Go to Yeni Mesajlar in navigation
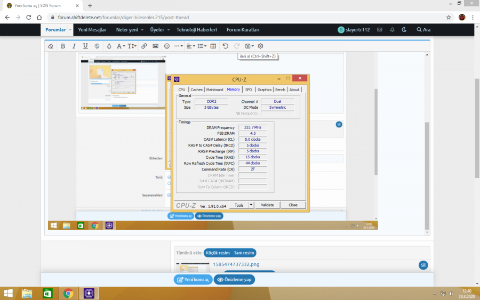Screen dimensions: 480x300 92,30
